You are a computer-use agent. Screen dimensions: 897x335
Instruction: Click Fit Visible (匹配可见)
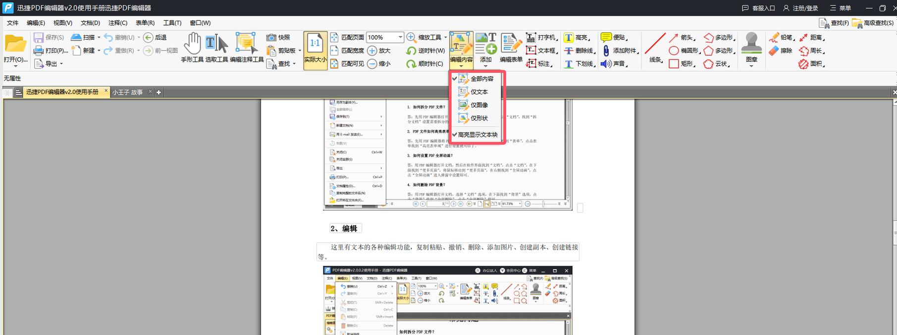347,64
